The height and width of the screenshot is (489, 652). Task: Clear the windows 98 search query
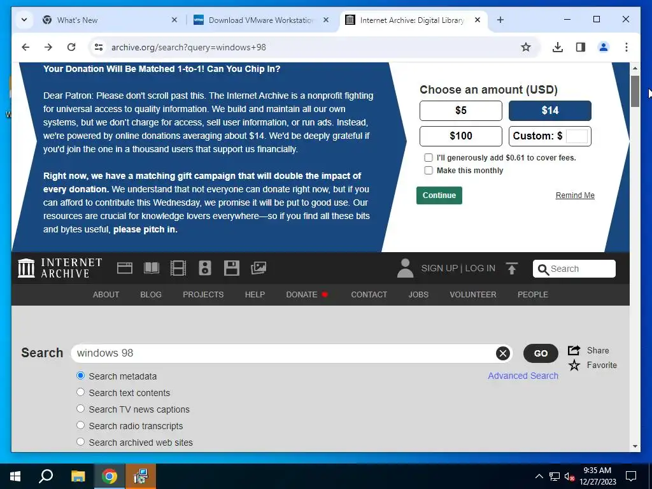[x=503, y=353]
